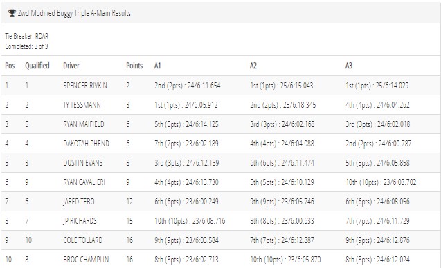Select the Pos column header
Viewport: 441px width, 268px height.
(x=10, y=66)
